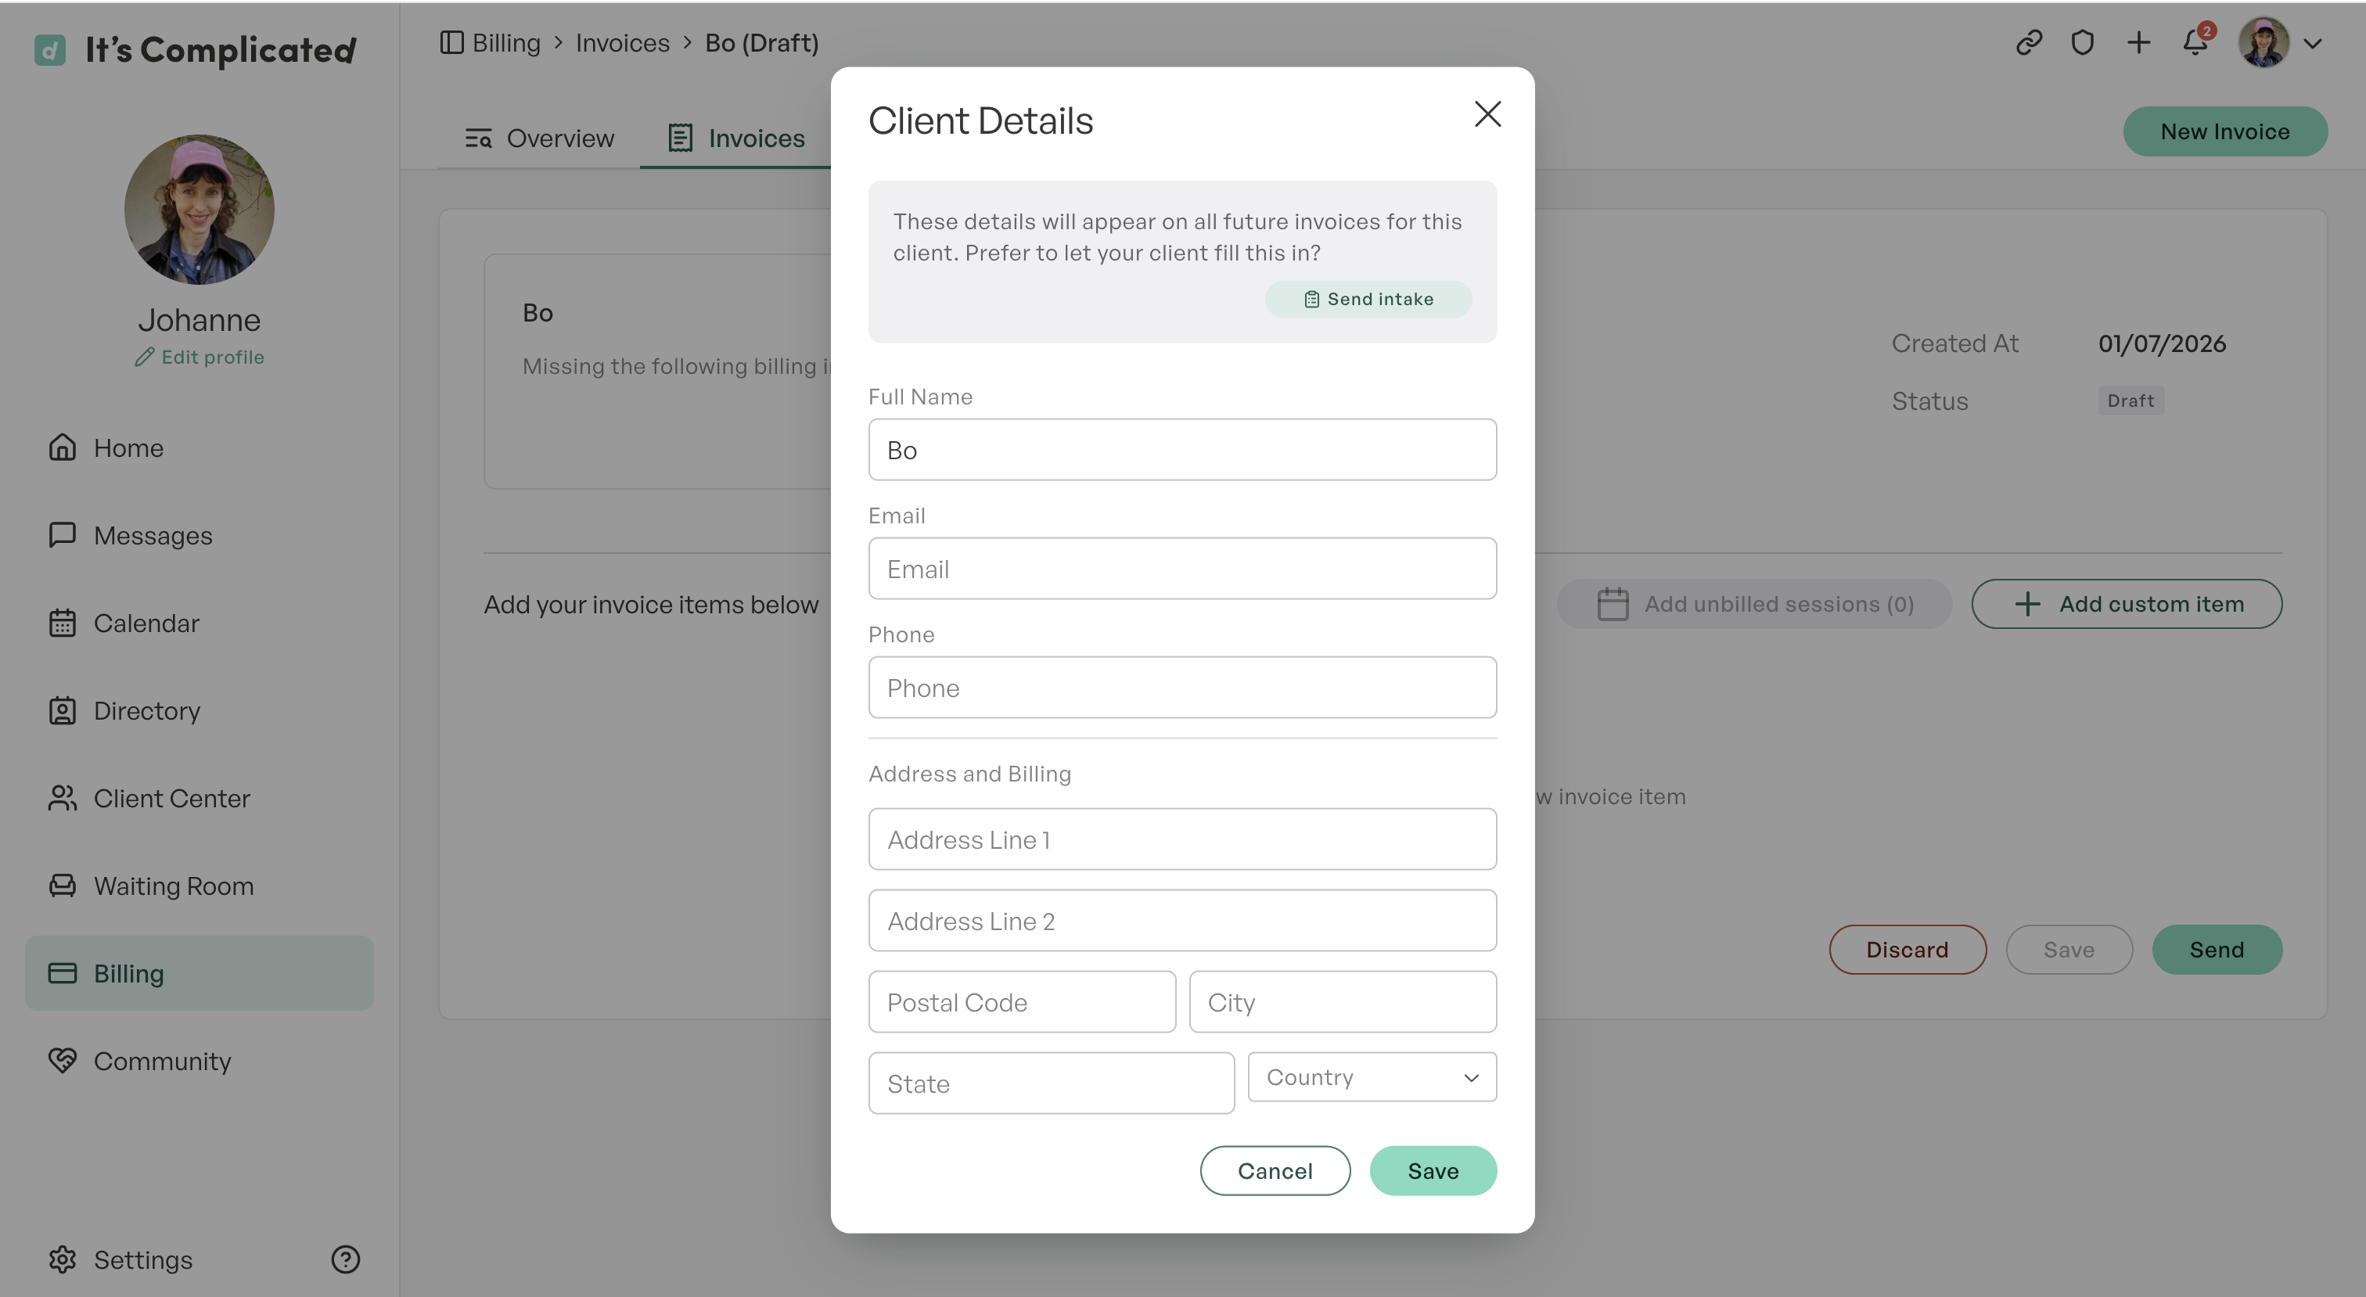
Task: Click the copy link icon in header
Action: (2028, 42)
